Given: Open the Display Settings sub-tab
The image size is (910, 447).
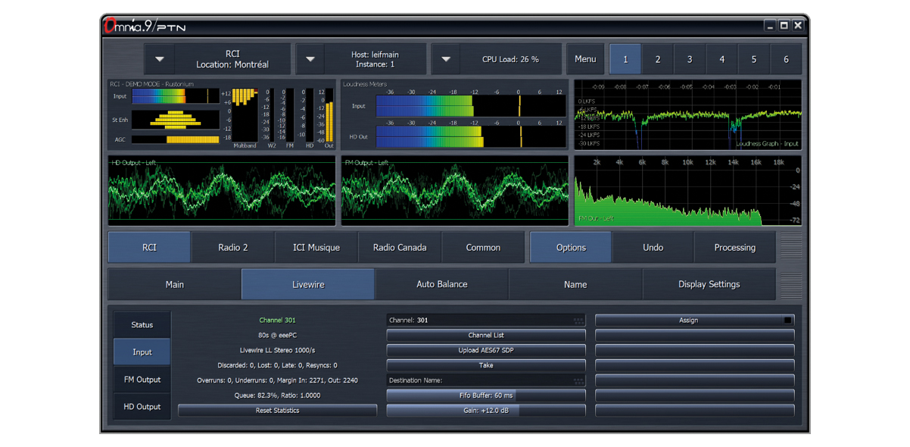Looking at the screenshot, I should [x=709, y=284].
